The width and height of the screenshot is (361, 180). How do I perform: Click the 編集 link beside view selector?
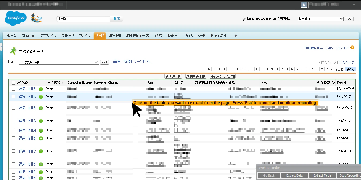click(x=117, y=62)
